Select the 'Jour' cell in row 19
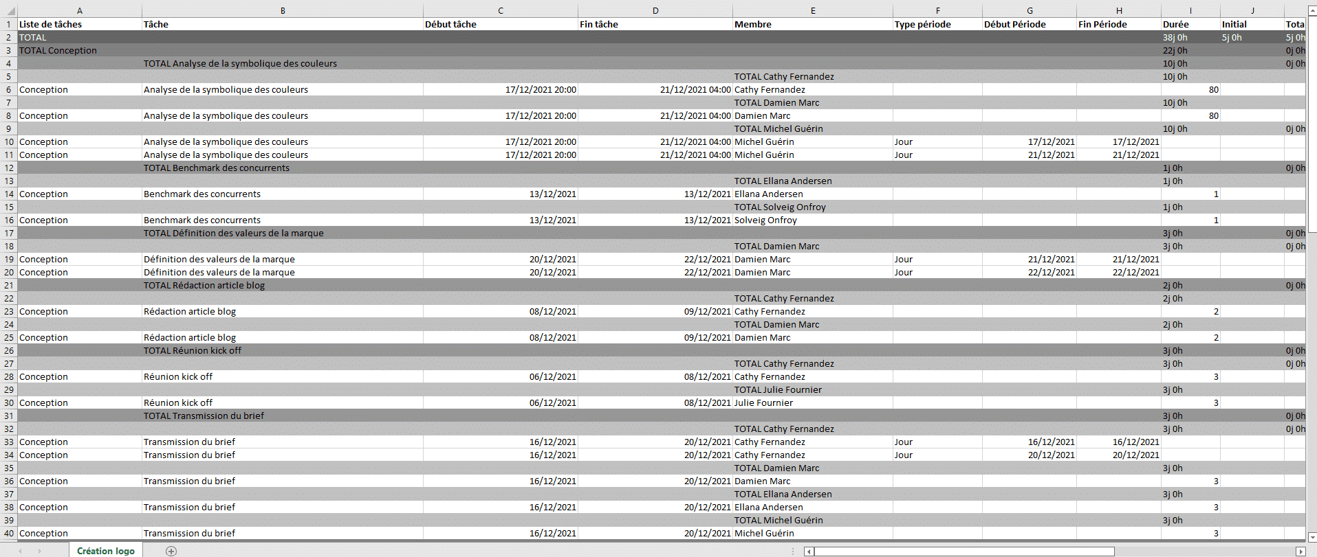Image resolution: width=1317 pixels, height=557 pixels. tap(938, 259)
